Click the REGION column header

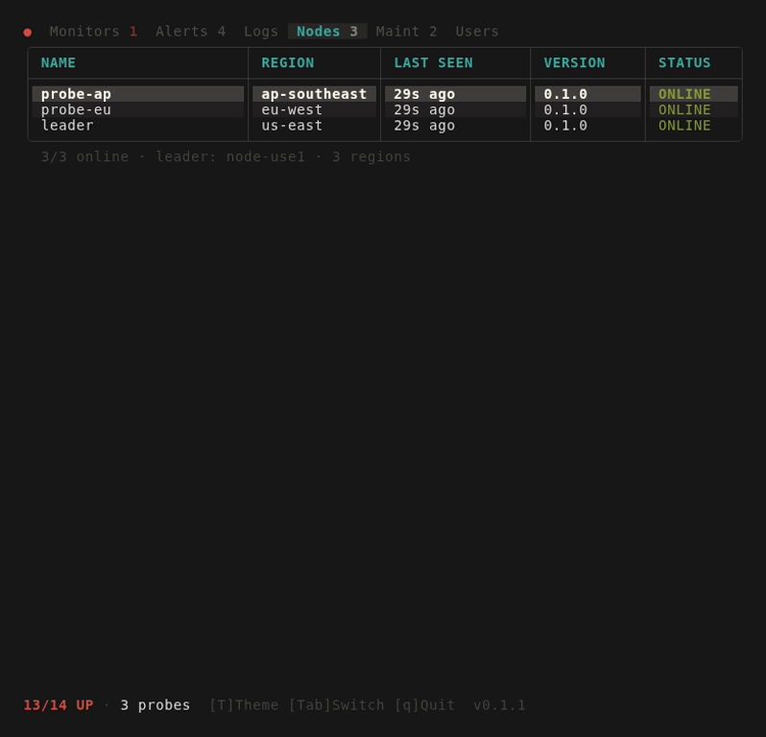288,63
